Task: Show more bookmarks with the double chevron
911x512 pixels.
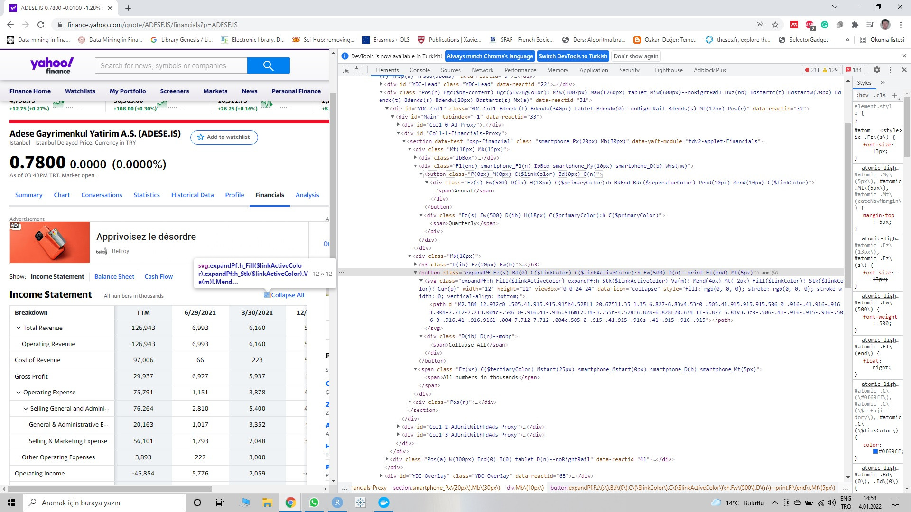Action: (x=847, y=40)
